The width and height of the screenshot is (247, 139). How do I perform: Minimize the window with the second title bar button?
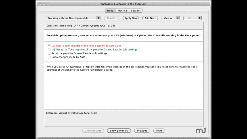tap(44, 4)
